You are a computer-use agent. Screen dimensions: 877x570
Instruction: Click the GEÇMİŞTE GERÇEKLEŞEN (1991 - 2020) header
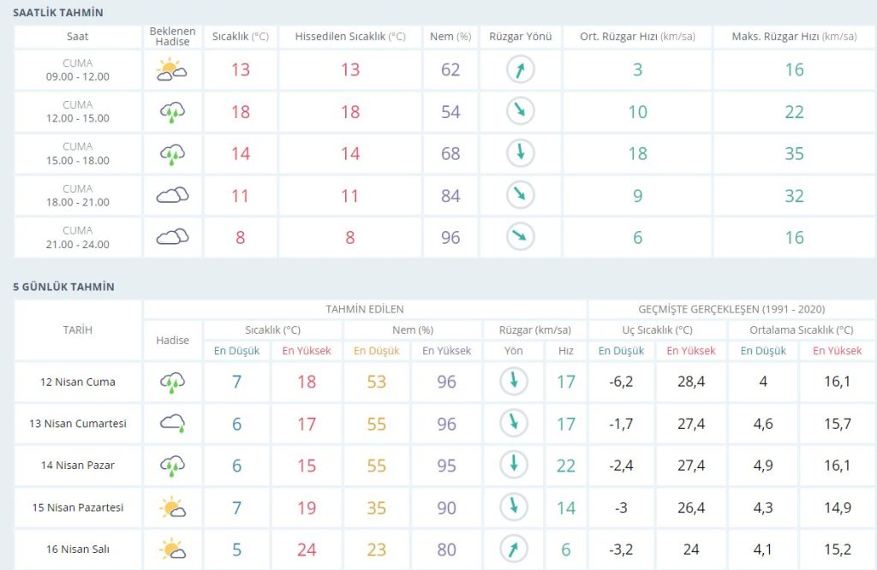pos(731,309)
